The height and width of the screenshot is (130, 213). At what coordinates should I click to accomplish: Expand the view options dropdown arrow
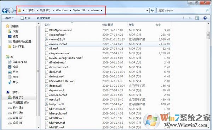(190, 18)
